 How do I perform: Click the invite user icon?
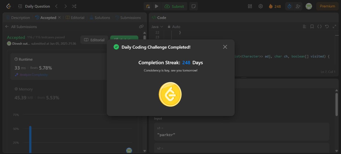(298, 6)
